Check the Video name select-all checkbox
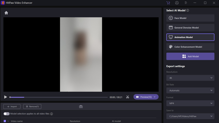The height and width of the screenshot is (123, 219). click(x=5, y=121)
